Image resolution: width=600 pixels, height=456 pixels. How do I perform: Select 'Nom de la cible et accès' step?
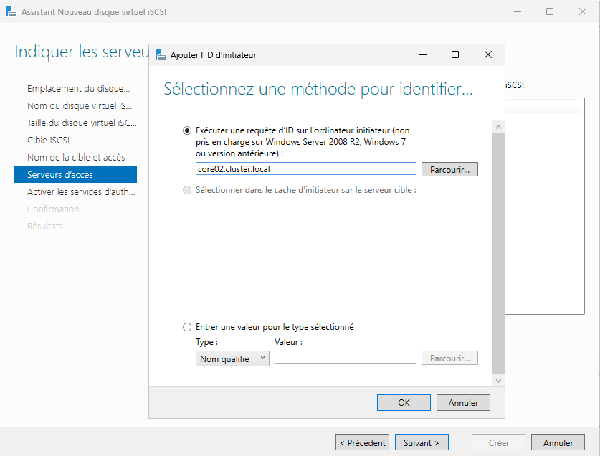(76, 157)
